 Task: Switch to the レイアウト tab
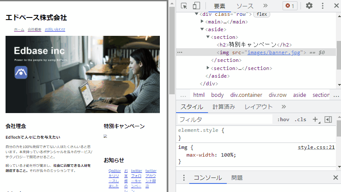258,107
